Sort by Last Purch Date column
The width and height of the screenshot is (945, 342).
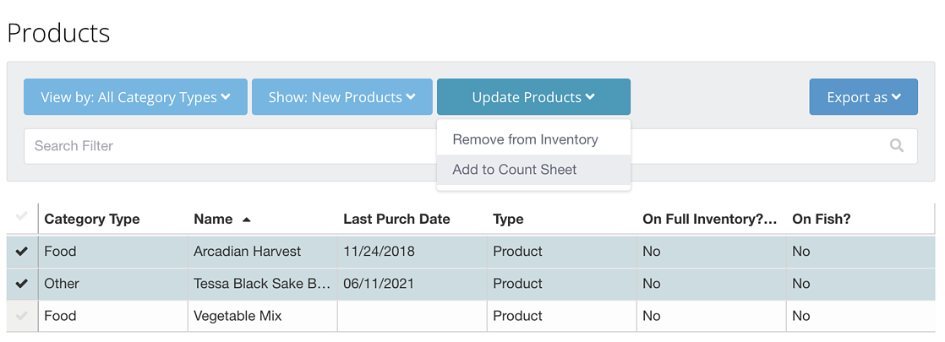[x=396, y=220]
